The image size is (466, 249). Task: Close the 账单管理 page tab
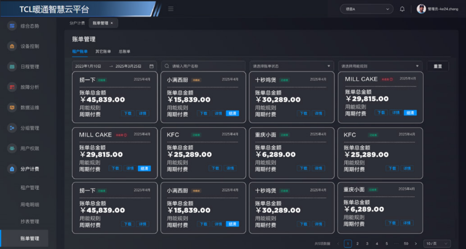coord(112,23)
